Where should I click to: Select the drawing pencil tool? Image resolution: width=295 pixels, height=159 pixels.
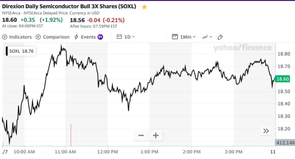click(220, 37)
